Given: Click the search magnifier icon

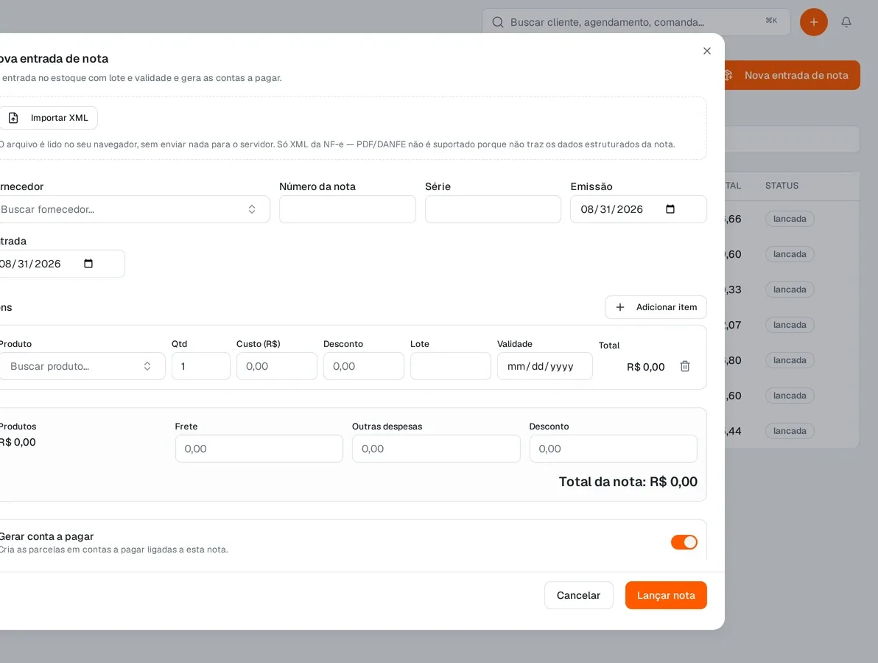Looking at the screenshot, I should pos(497,22).
